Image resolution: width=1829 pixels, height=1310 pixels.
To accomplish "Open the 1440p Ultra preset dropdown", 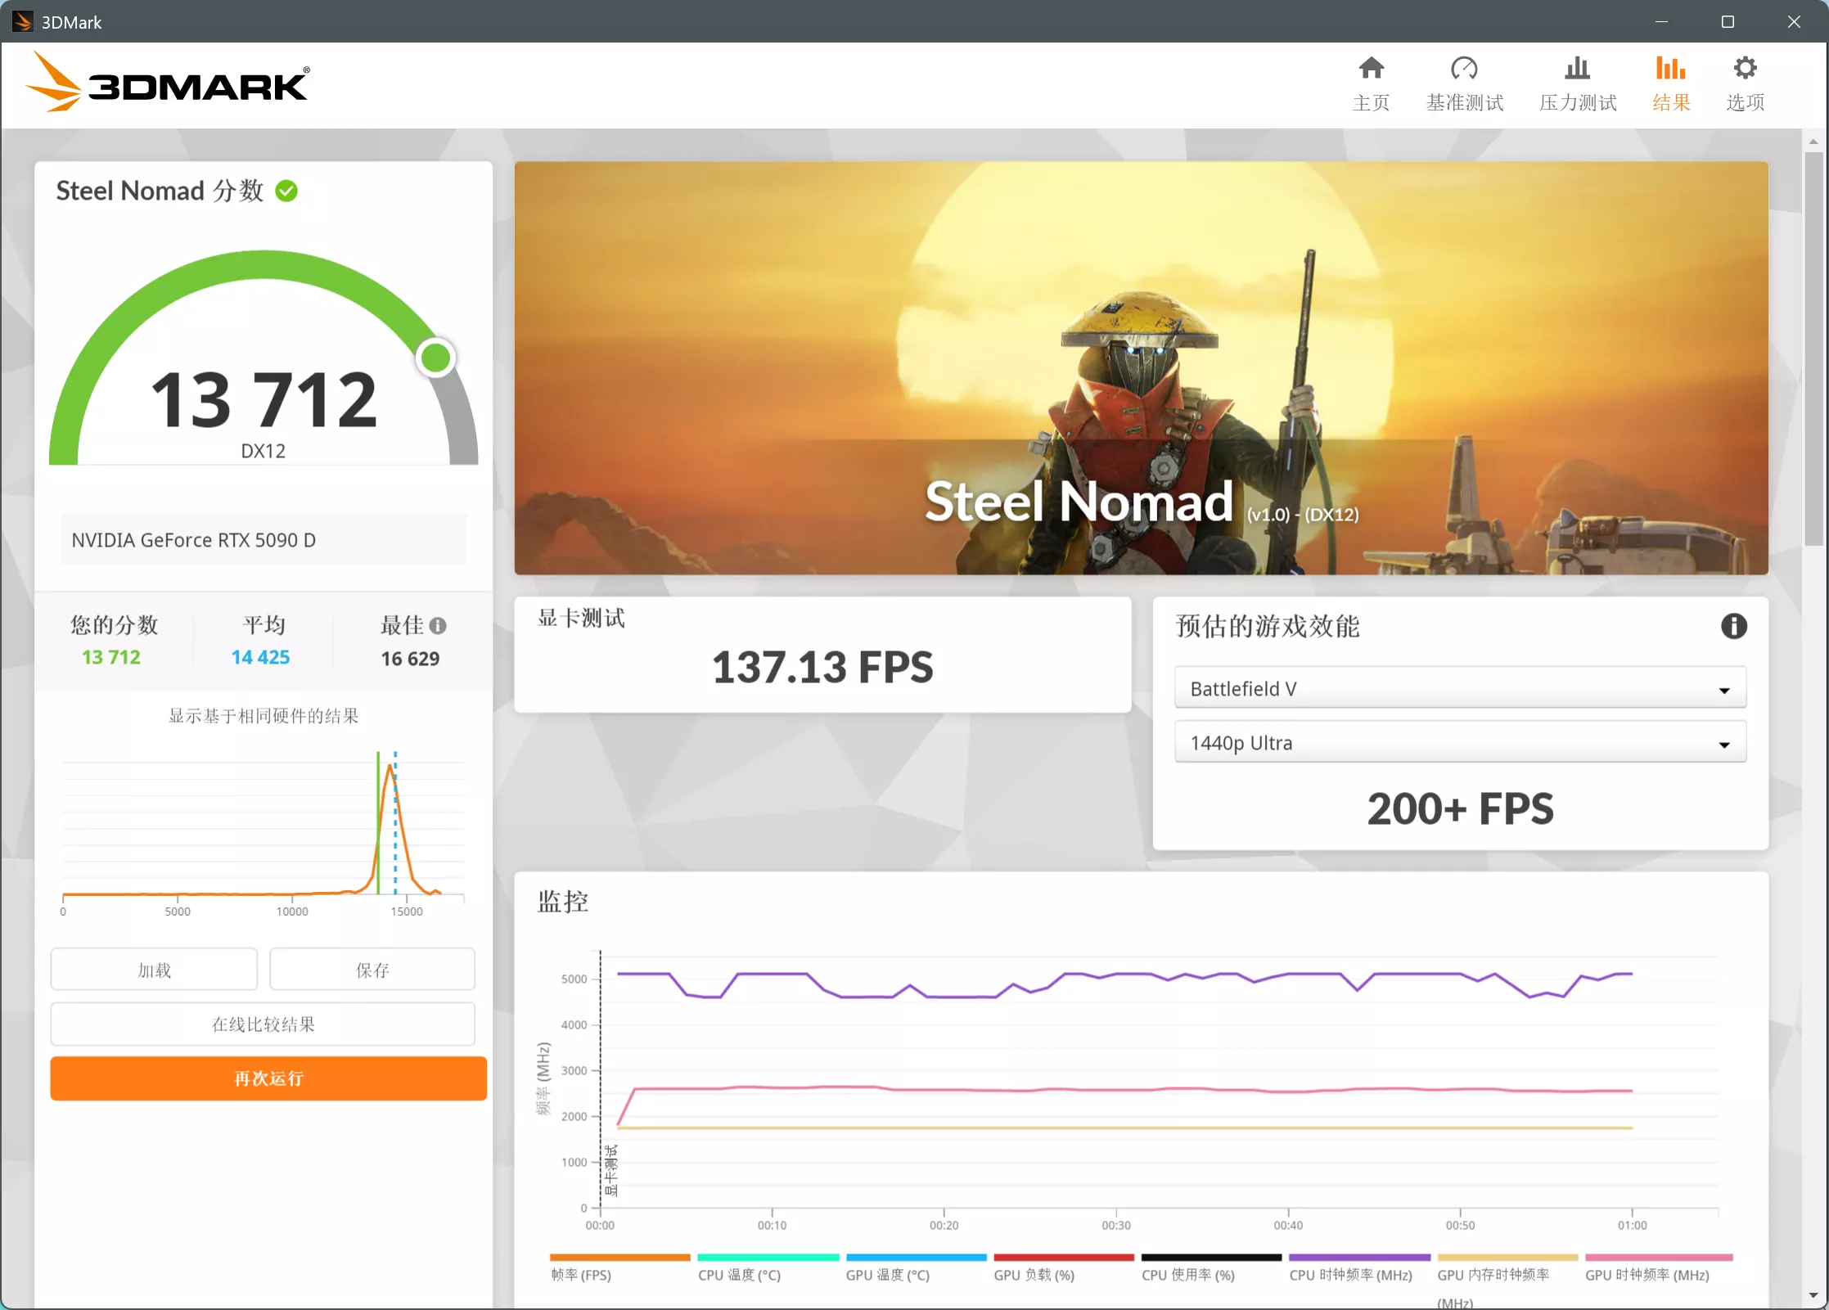I will pos(1460,741).
